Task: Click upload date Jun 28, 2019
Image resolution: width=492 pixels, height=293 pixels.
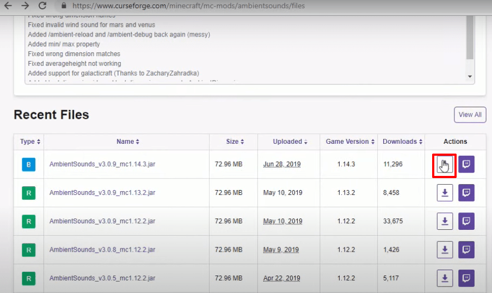Action: click(282, 164)
